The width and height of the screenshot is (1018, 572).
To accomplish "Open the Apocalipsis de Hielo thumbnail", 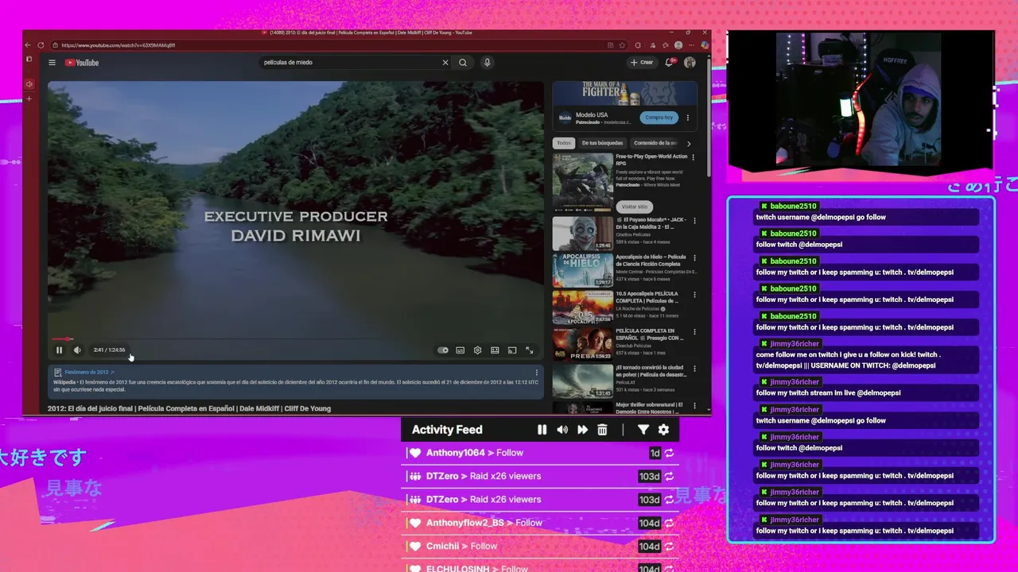I will [x=583, y=270].
